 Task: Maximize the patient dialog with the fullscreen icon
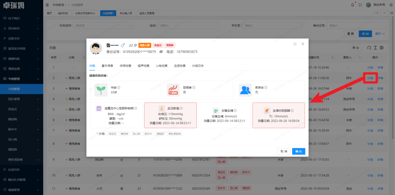[x=295, y=44]
